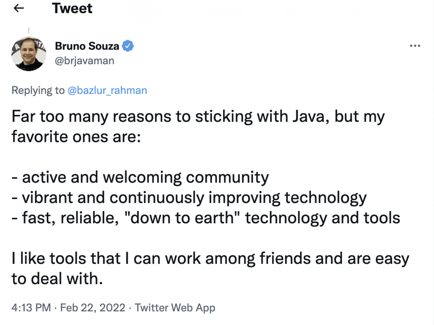Select the Tweet header title
The image size is (434, 325).
click(x=72, y=8)
